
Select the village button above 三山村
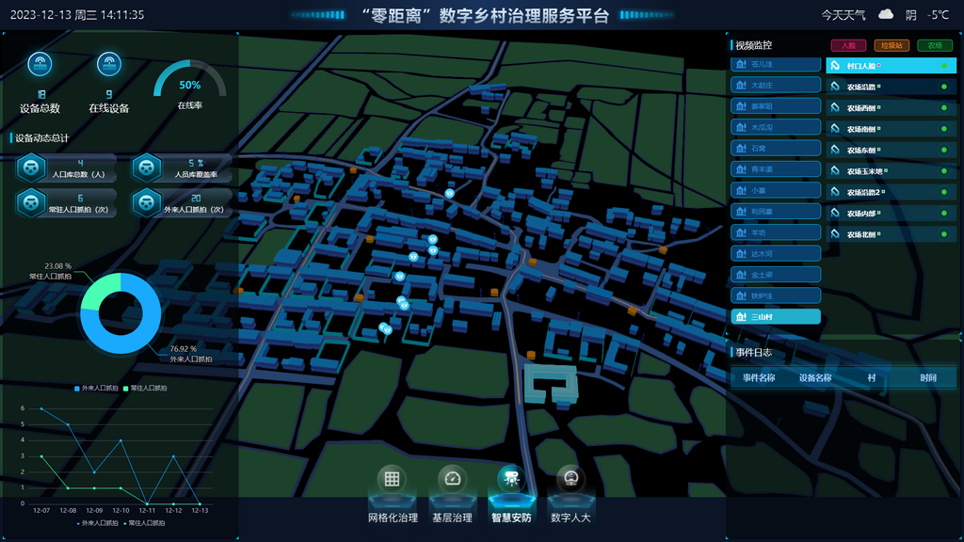(776, 295)
